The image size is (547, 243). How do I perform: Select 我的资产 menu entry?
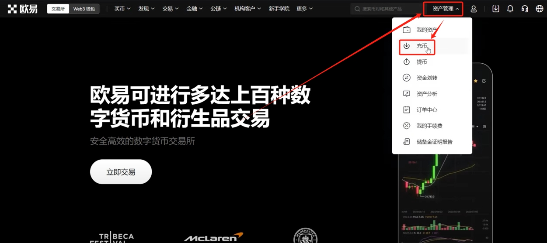click(432, 30)
